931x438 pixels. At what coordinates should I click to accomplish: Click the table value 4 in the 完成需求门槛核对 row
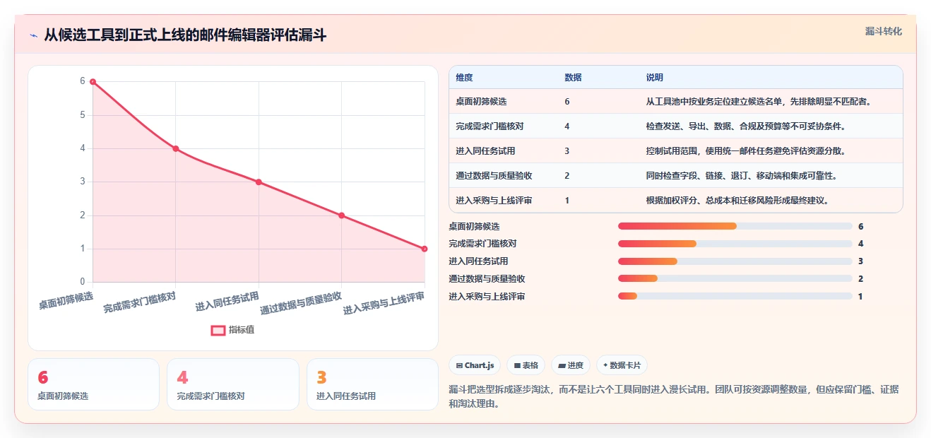567,126
